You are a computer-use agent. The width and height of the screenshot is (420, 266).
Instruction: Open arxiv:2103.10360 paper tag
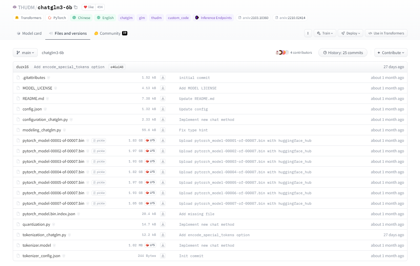253,18
